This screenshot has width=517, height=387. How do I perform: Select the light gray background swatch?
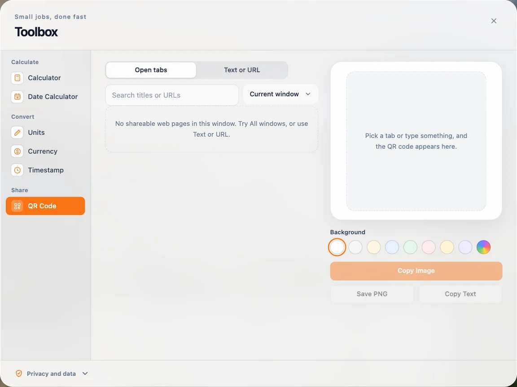click(x=355, y=247)
